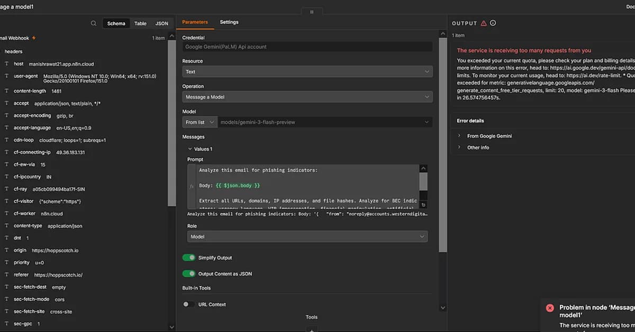This screenshot has width=635, height=332.
Task: Open the Role dropdown set to Model
Action: [307, 237]
